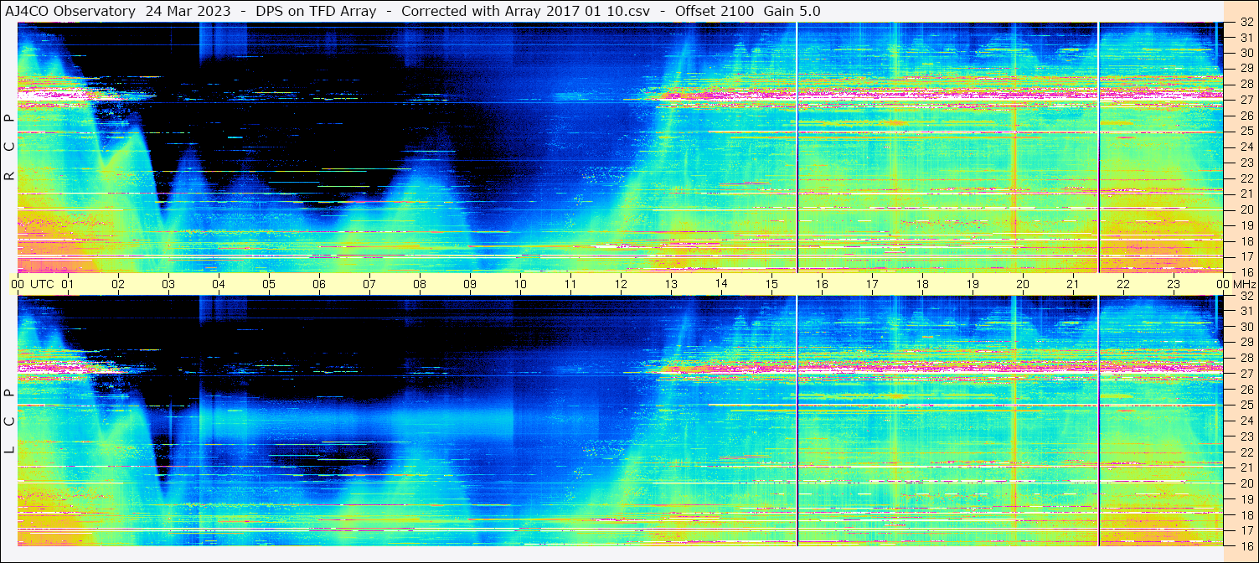
Task: Click the 25 MHz label of RCP panel
Action: tap(1246, 131)
